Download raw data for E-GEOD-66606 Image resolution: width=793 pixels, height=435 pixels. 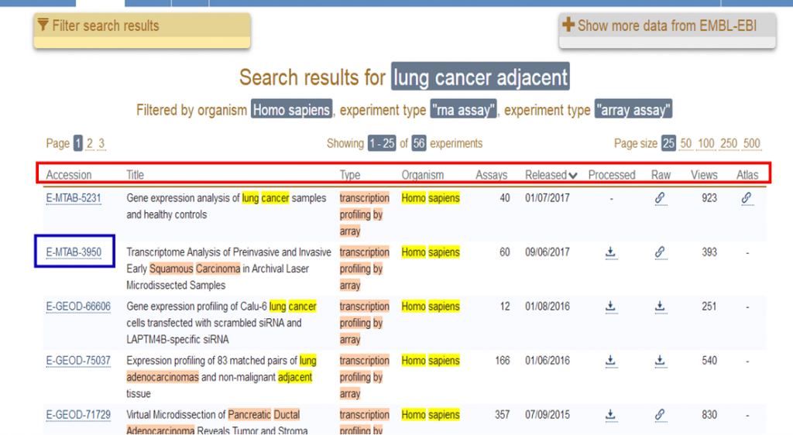pos(660,307)
